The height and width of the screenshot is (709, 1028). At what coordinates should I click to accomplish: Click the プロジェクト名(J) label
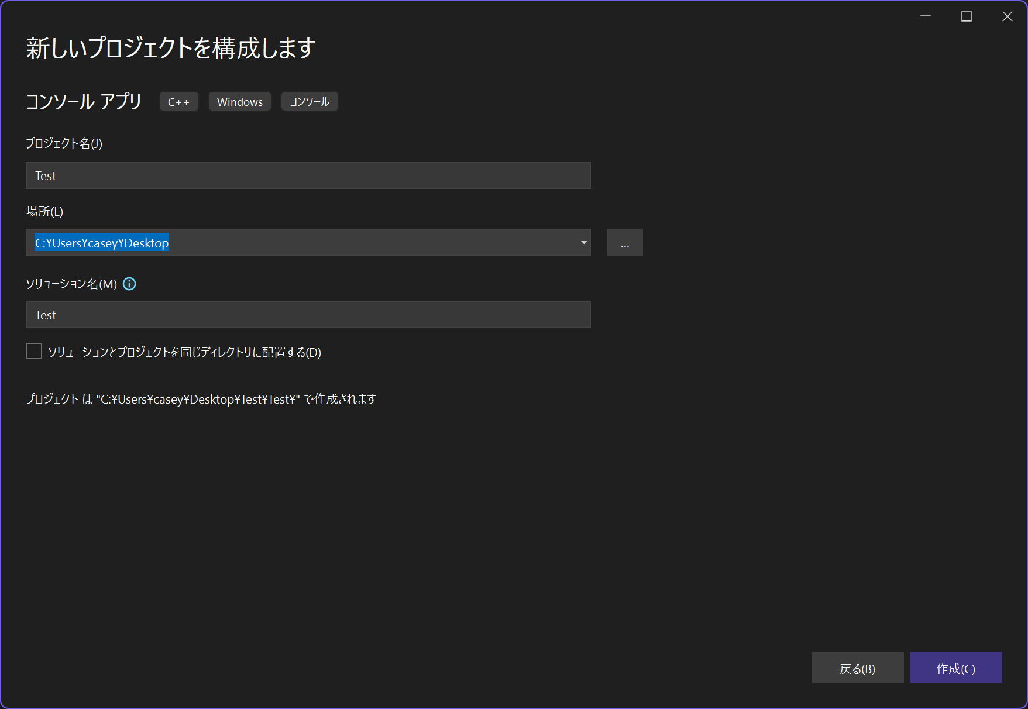click(64, 143)
